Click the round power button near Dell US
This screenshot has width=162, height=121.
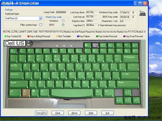coord(29,43)
